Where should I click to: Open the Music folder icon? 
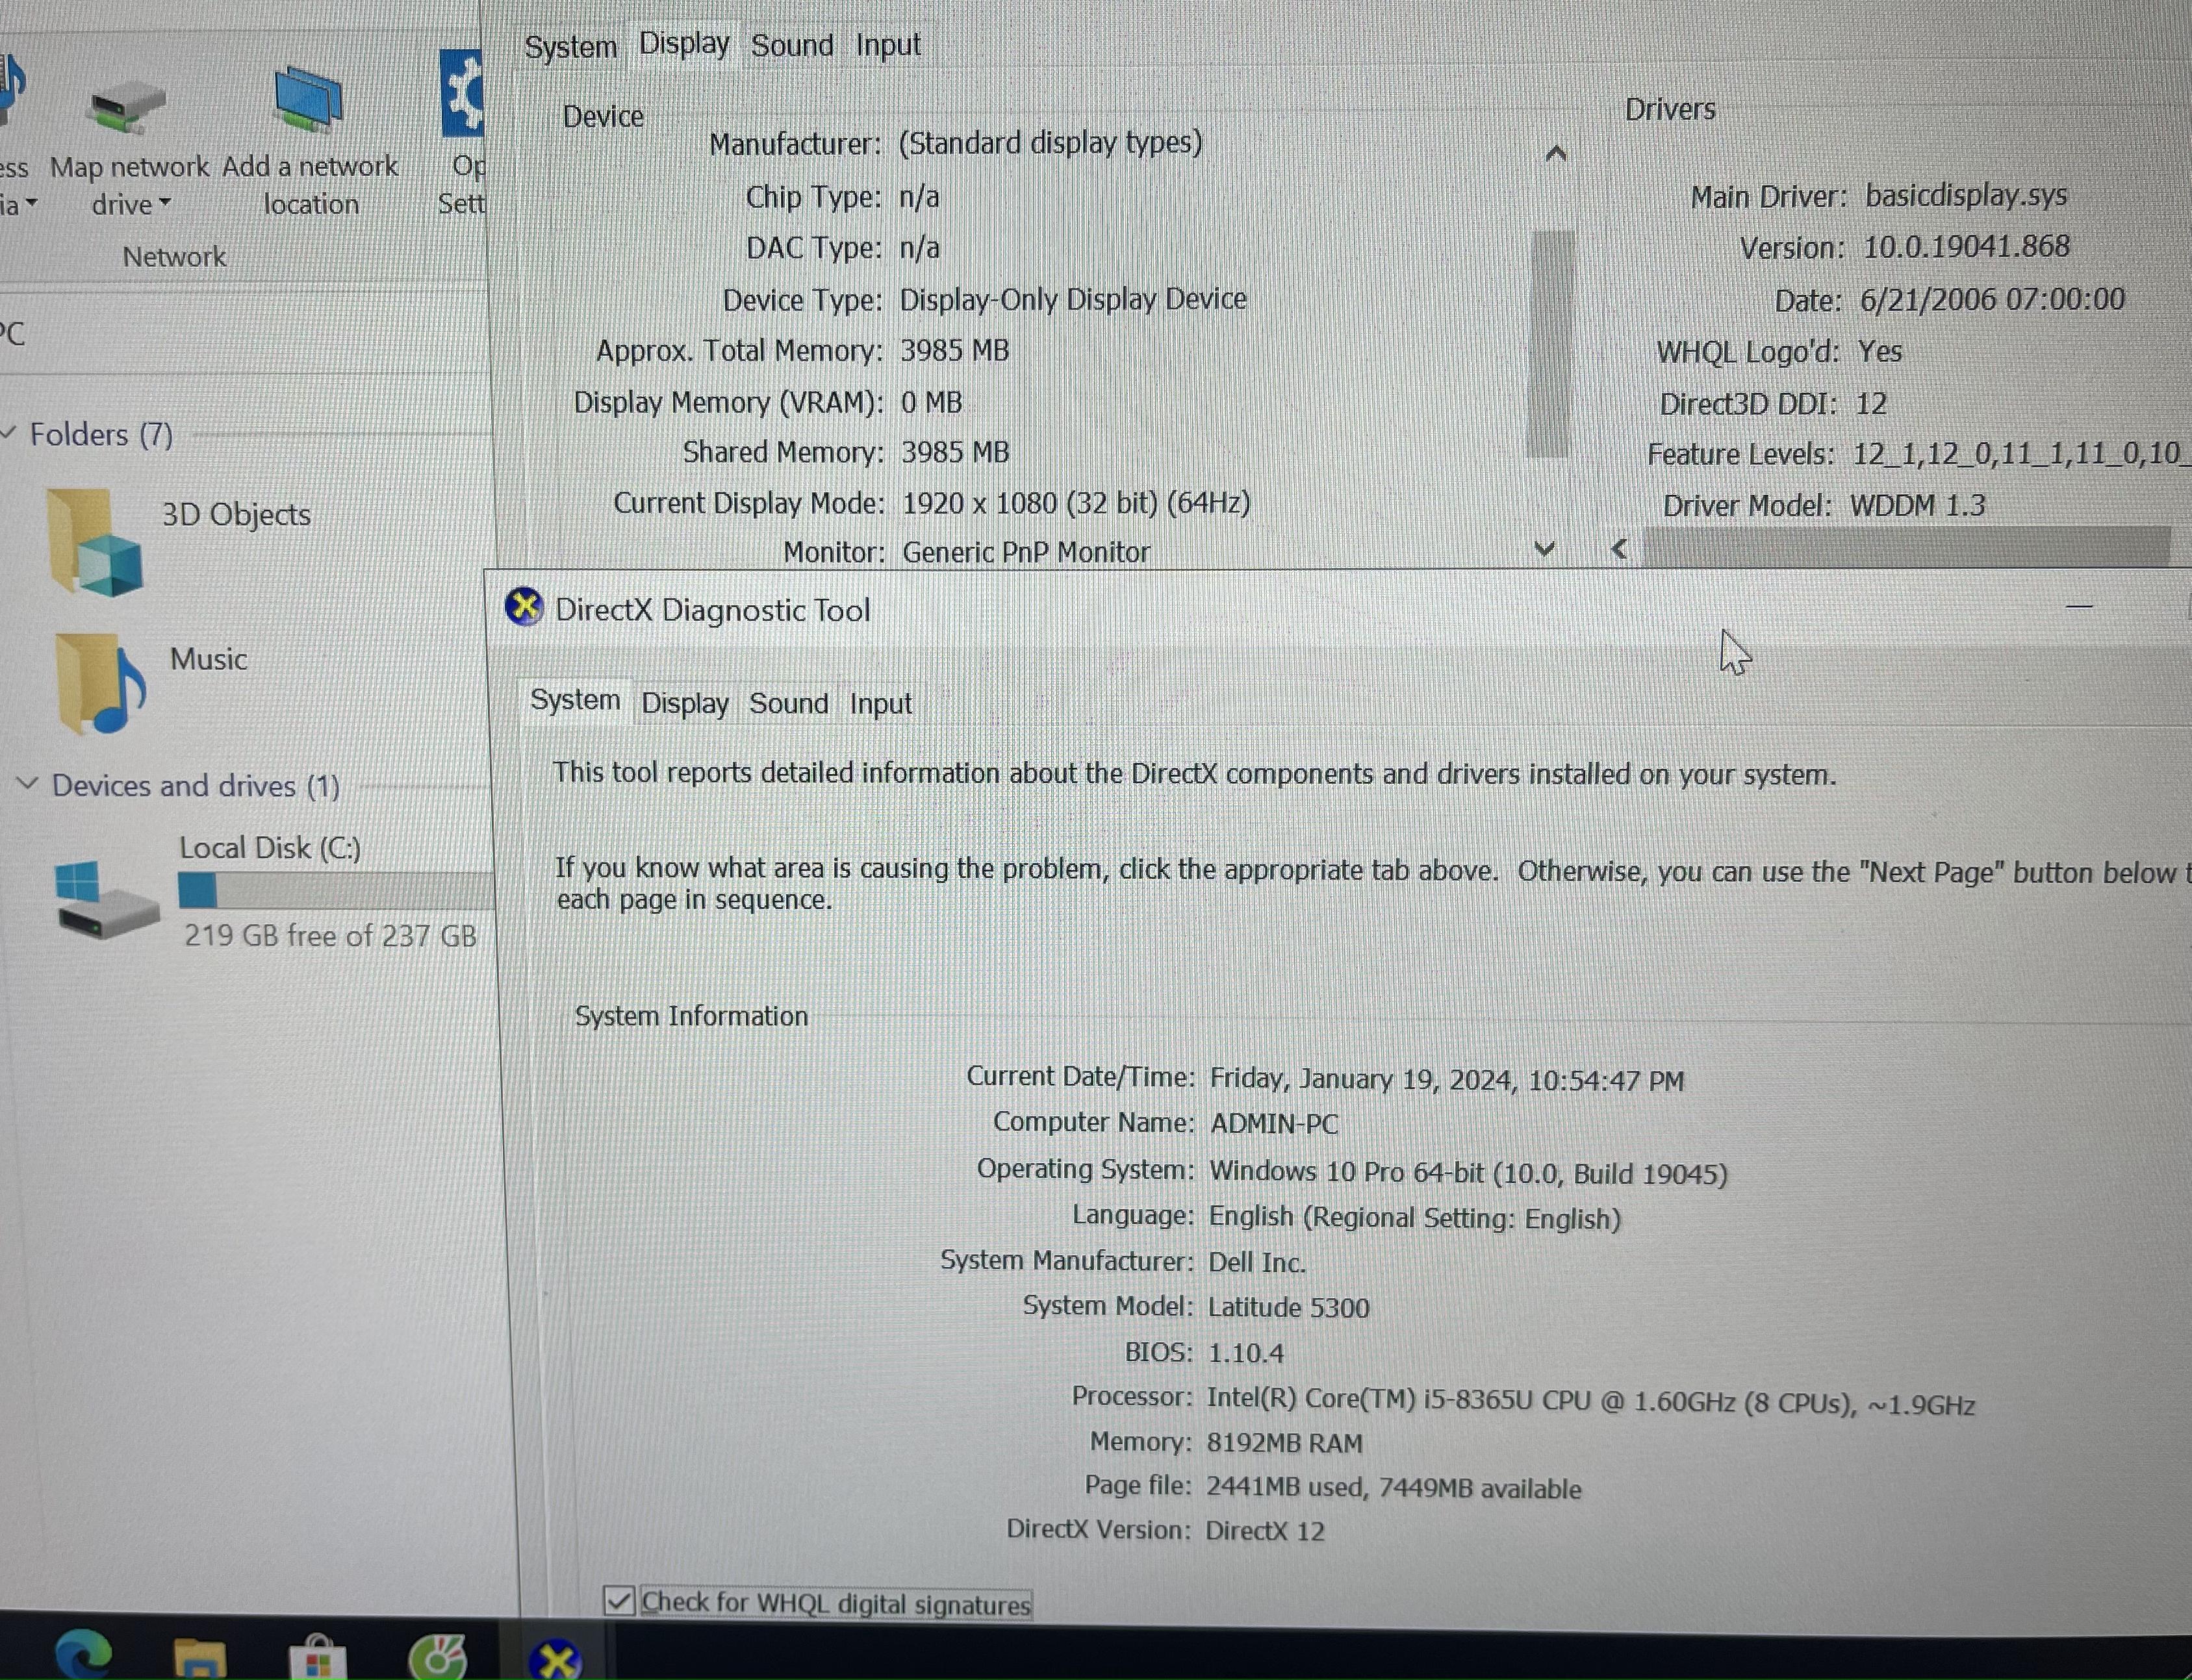(101, 685)
